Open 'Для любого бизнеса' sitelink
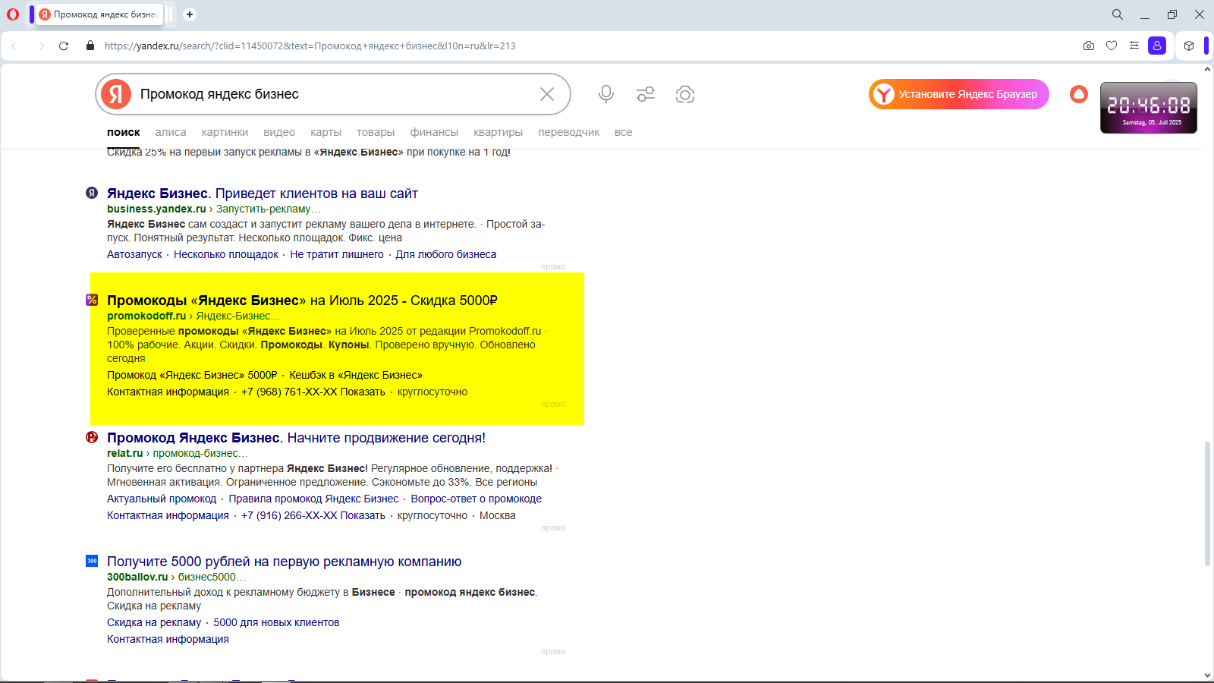1214x683 pixels. pyautogui.click(x=446, y=254)
